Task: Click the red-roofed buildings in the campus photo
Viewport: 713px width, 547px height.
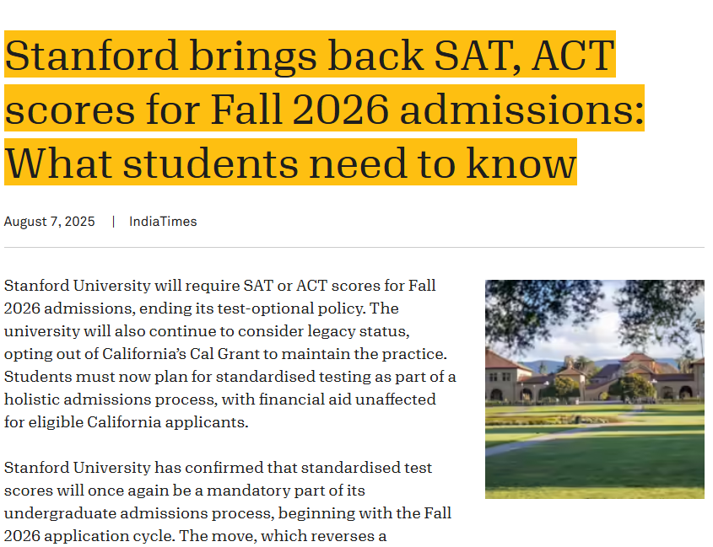Action: [591, 375]
